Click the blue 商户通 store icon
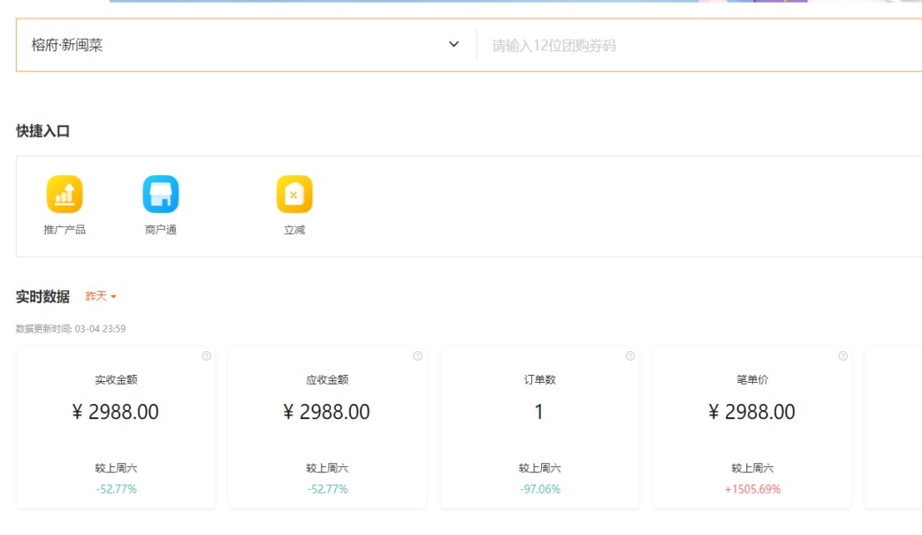Screen dimensions: 922x535 coord(161,195)
